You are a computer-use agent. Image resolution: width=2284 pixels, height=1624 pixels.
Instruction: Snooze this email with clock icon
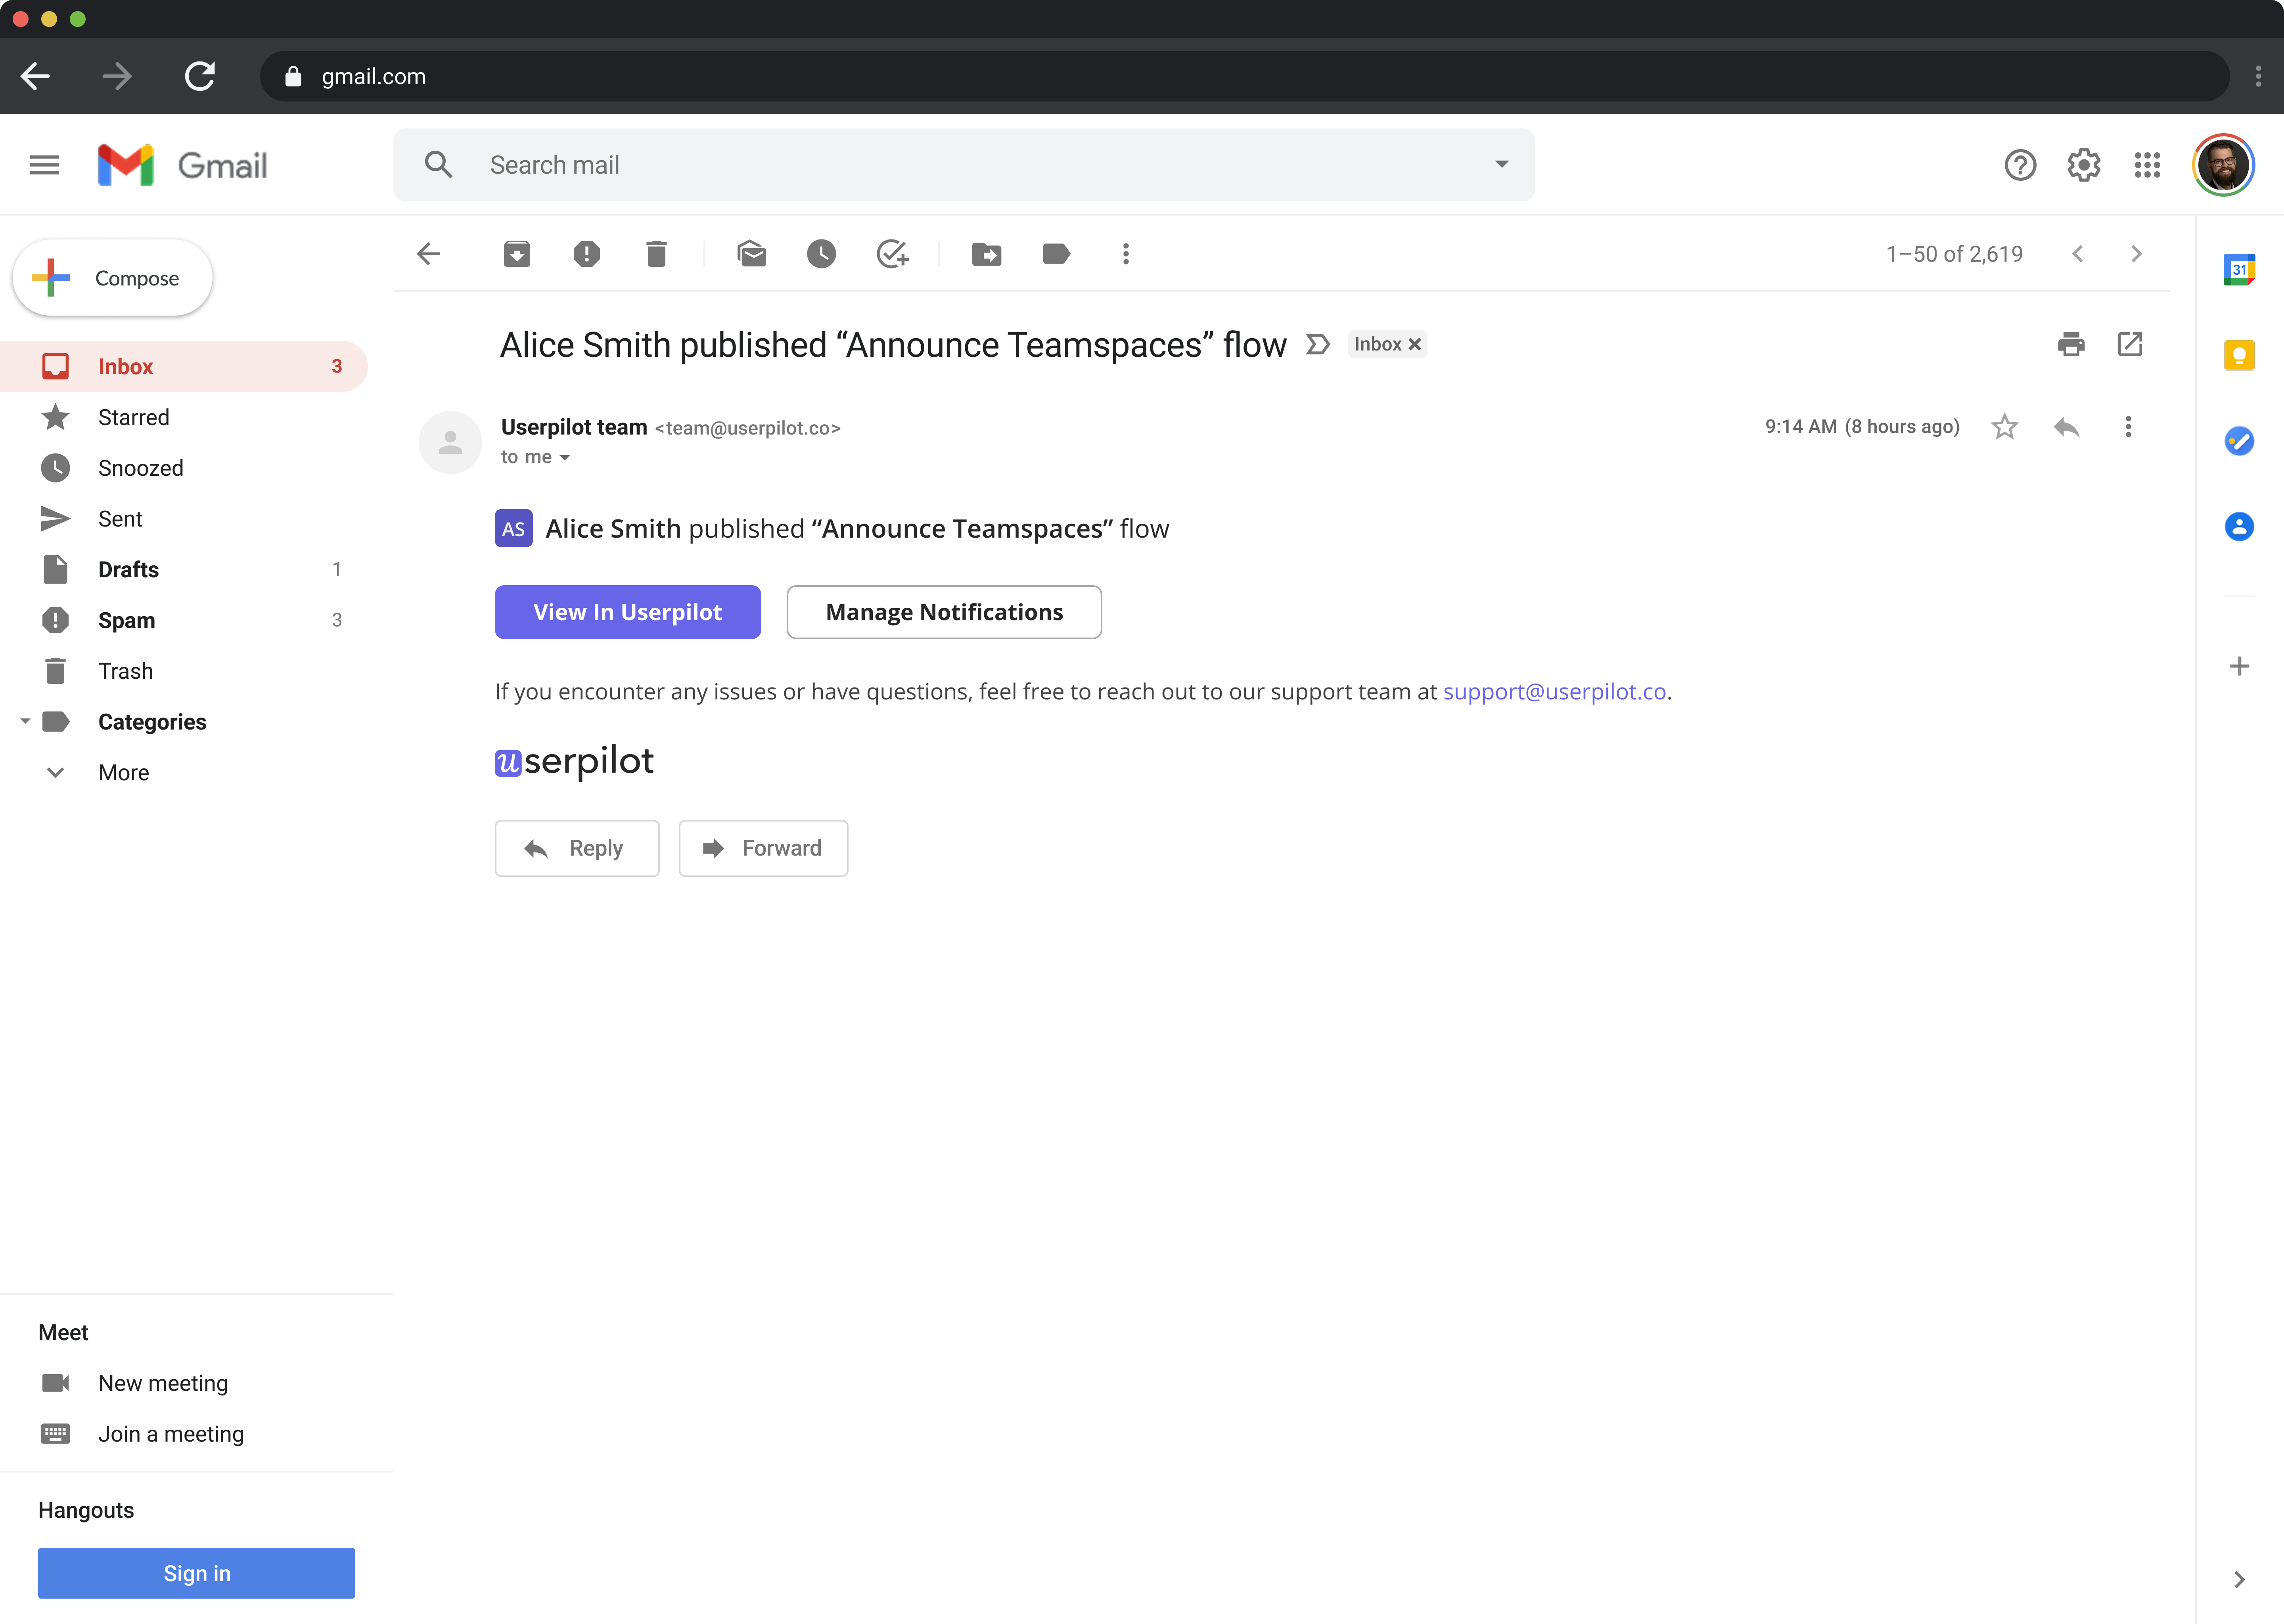(x=821, y=254)
